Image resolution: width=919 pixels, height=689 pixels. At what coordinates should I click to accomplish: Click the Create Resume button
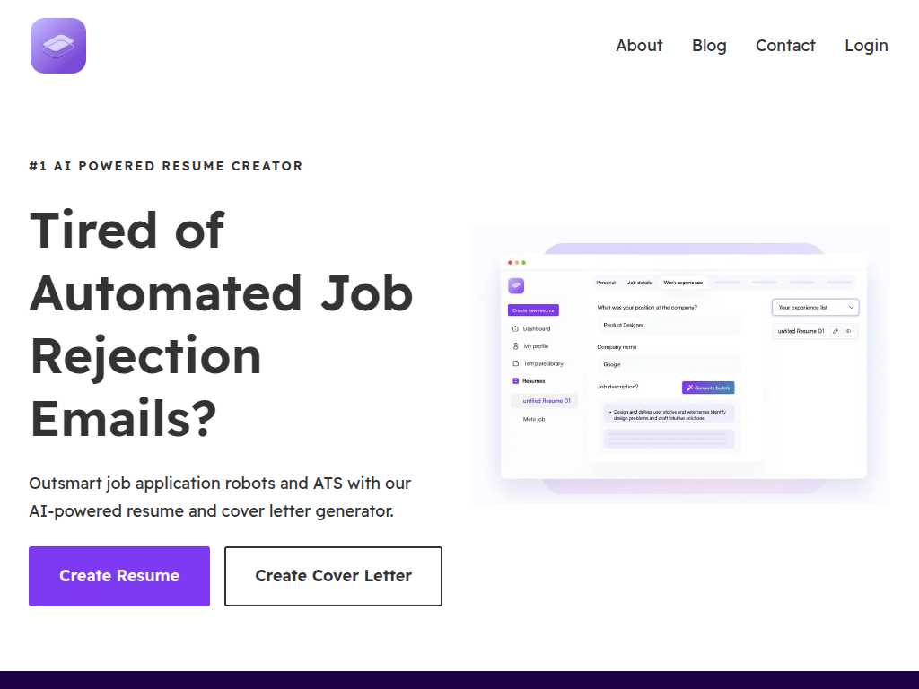(x=119, y=576)
